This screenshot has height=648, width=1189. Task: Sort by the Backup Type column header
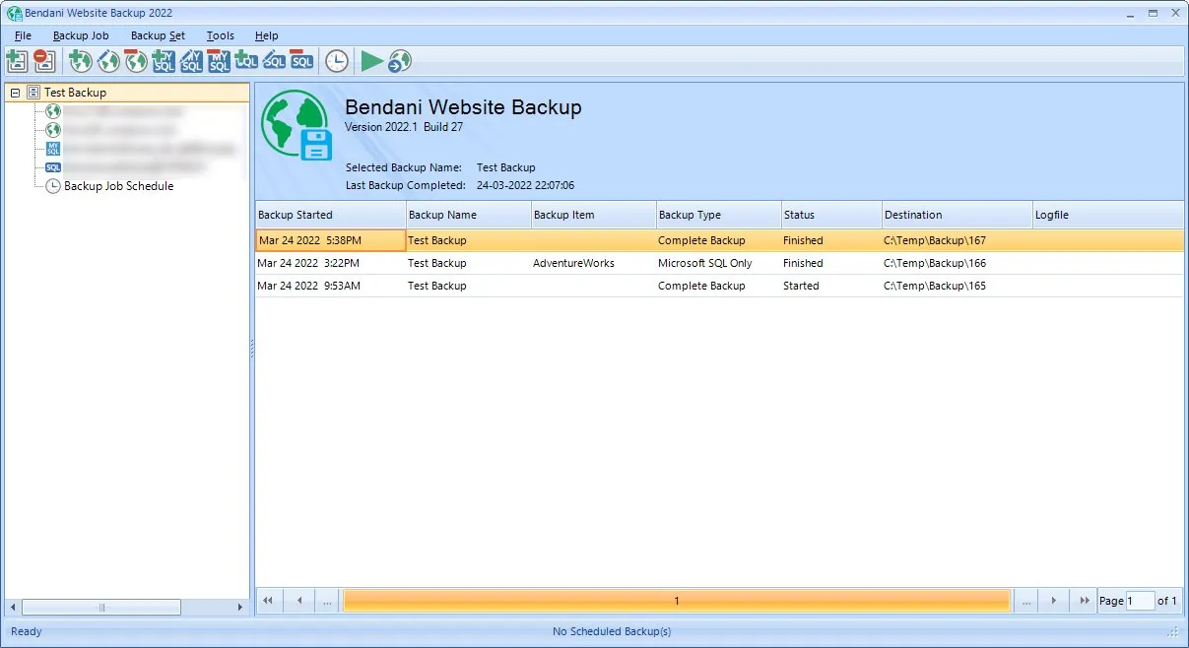(718, 215)
